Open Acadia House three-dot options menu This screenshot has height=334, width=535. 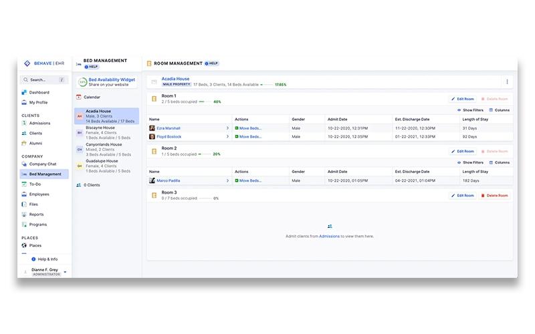[507, 81]
